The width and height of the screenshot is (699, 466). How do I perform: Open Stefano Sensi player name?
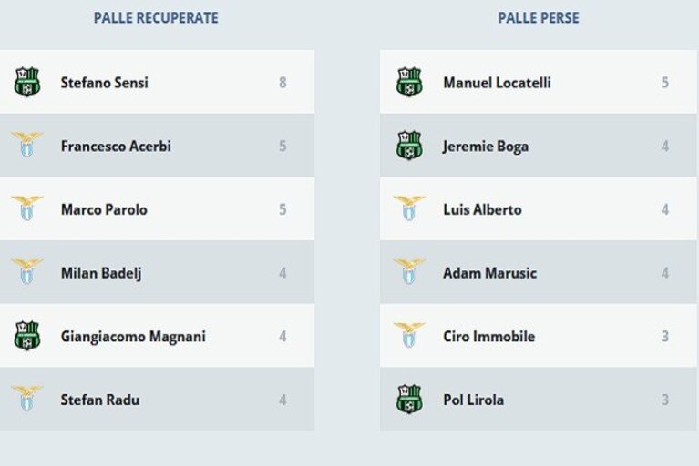[x=104, y=83]
